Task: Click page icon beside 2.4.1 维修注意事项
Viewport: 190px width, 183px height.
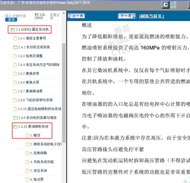Action: 15,38
